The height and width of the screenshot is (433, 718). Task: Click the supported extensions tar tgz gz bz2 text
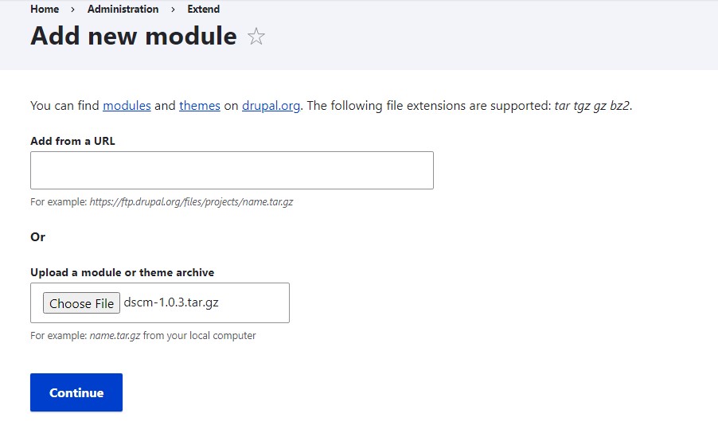point(592,106)
